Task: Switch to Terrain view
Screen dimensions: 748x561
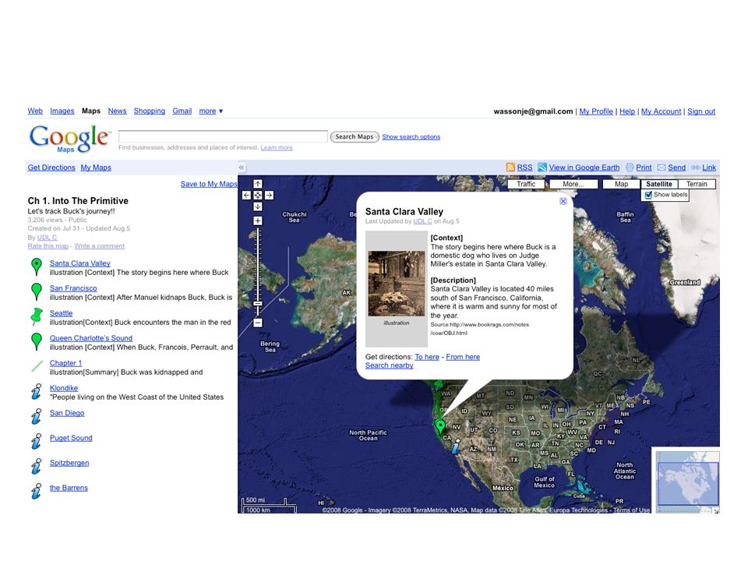Action: [697, 184]
